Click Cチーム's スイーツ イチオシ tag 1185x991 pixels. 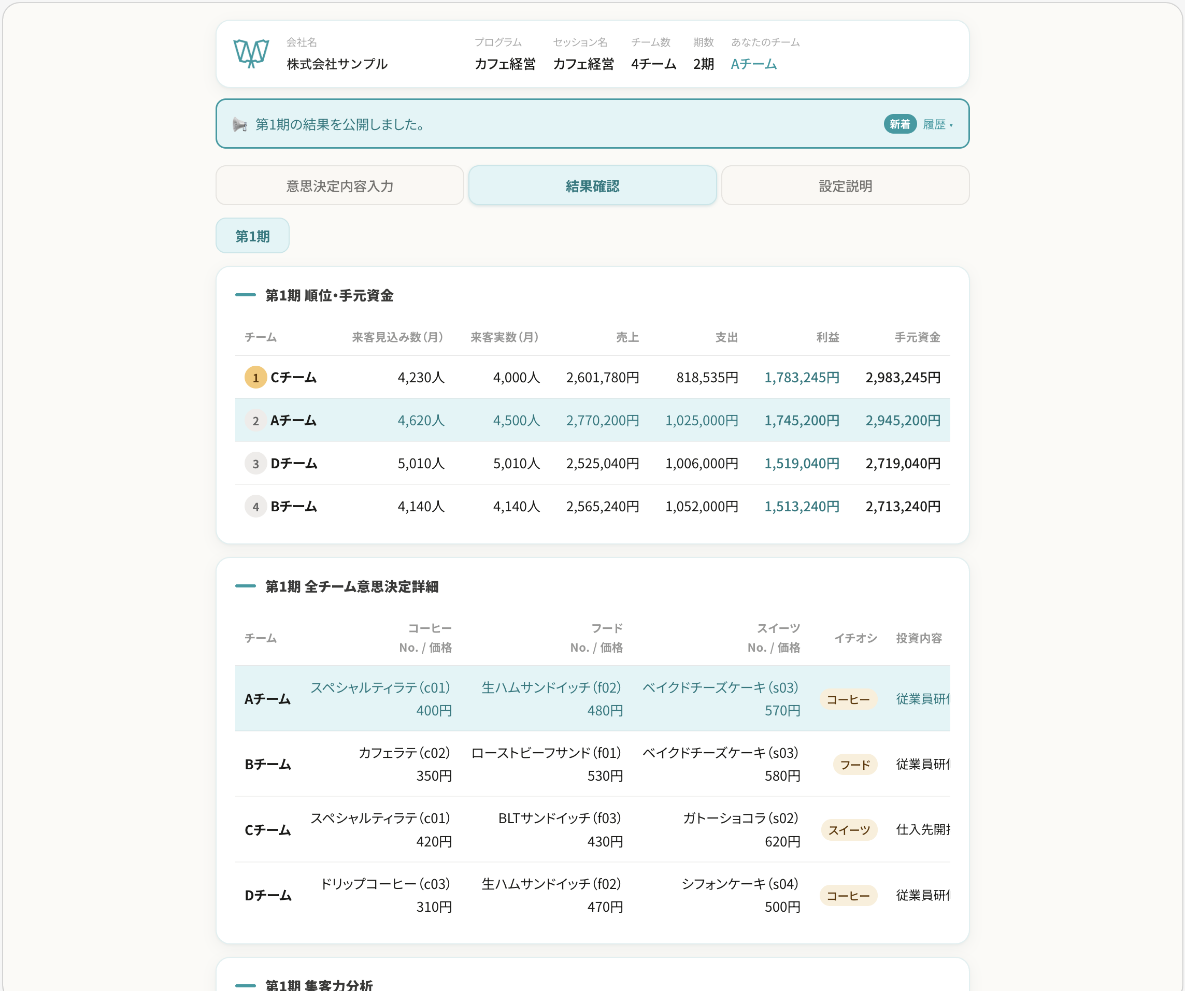point(849,830)
